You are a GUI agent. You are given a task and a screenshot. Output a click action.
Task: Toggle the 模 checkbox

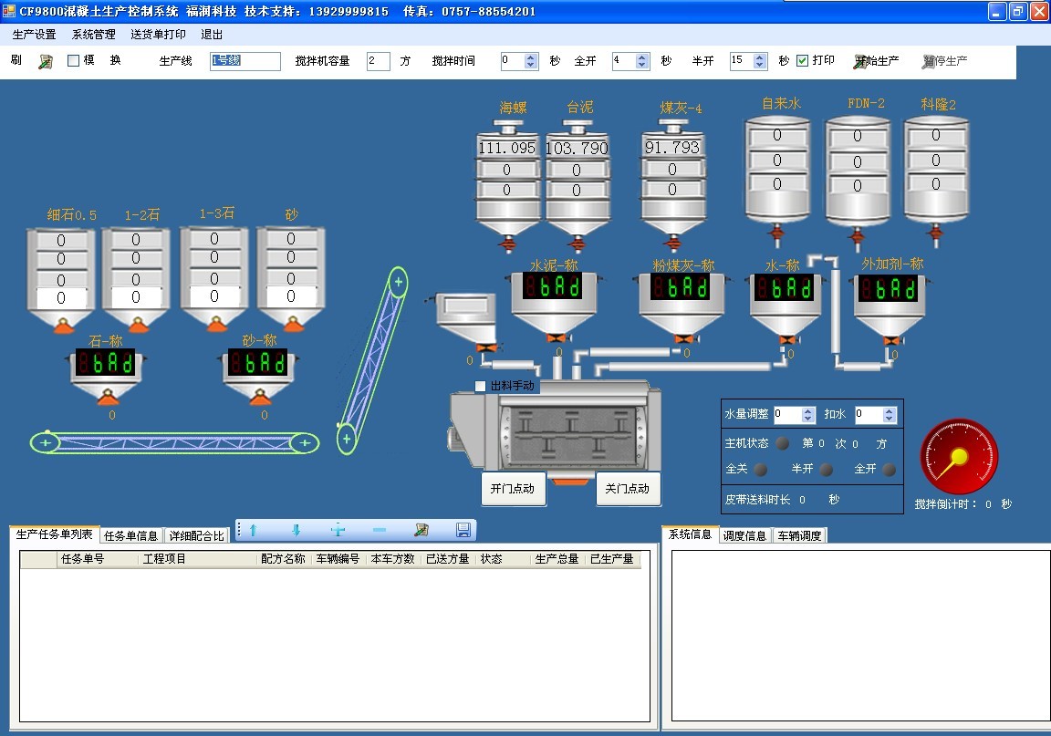(74, 61)
